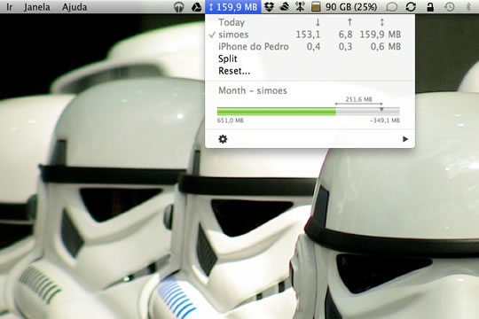Open the Ir menu

[10, 7]
